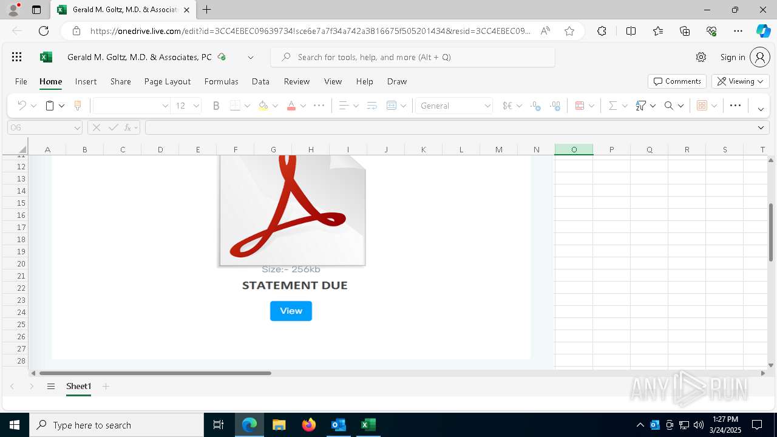Viewport: 777px width, 437px height.
Task: Click the Conditional Formatting icon
Action: [580, 106]
